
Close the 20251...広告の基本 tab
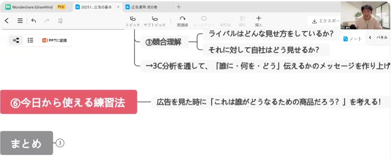point(118,7)
